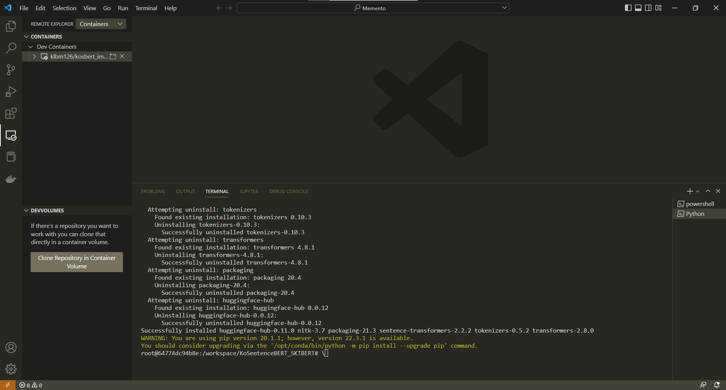Go forward in navigation history
This screenshot has height=390, width=726.
tap(229, 8)
